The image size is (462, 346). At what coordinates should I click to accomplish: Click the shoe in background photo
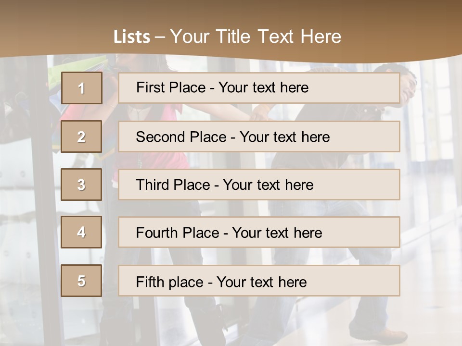pos(379,335)
